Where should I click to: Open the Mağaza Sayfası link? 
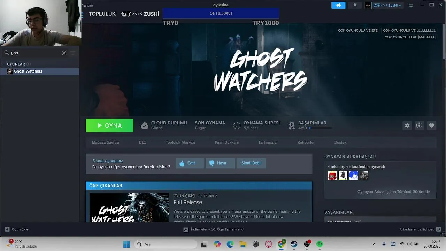click(x=106, y=142)
